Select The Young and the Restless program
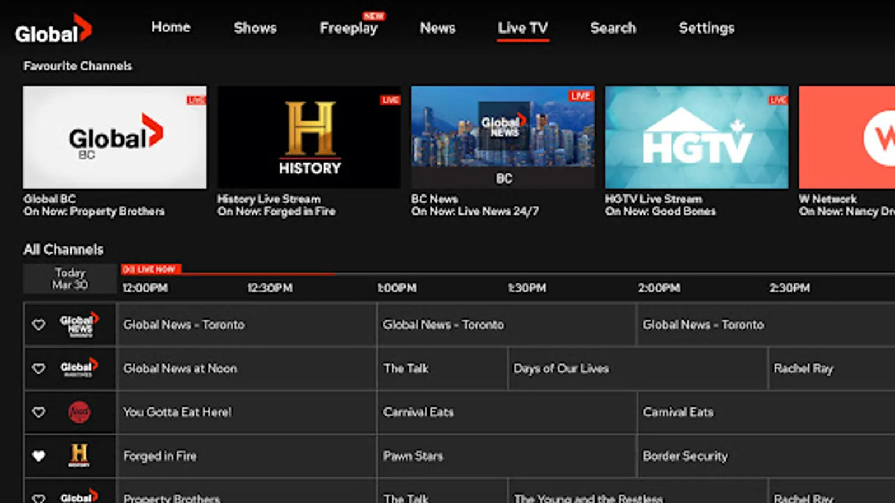Viewport: 895px width, 503px height. (638, 491)
